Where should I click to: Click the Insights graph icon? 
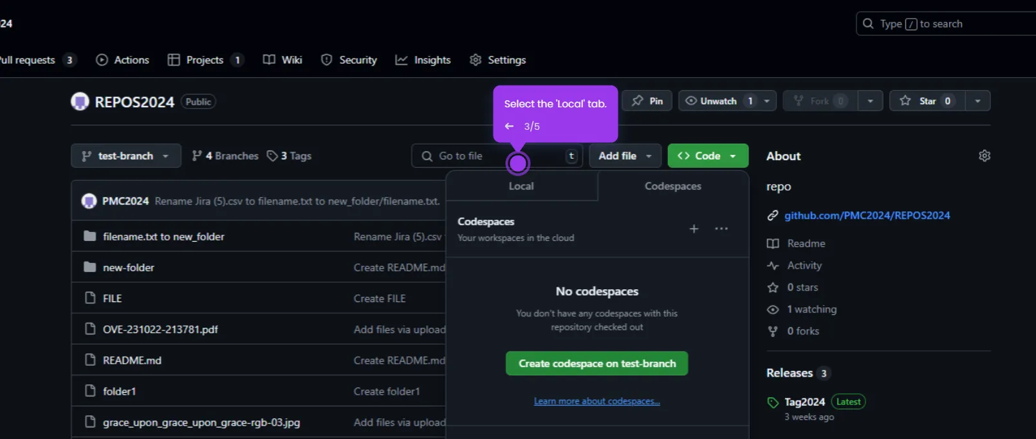[402, 60]
